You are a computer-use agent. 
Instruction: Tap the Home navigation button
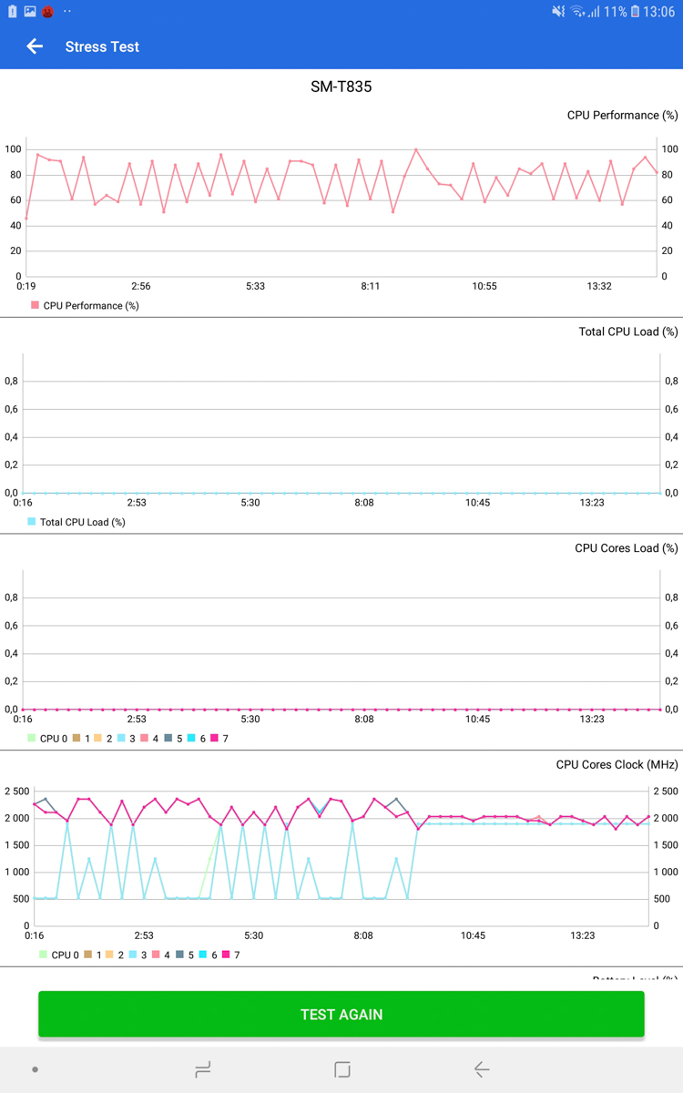[342, 1069]
